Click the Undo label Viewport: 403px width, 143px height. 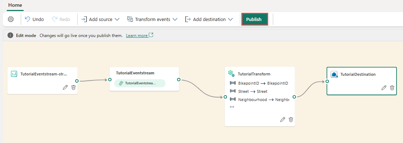pyautogui.click(x=38, y=20)
